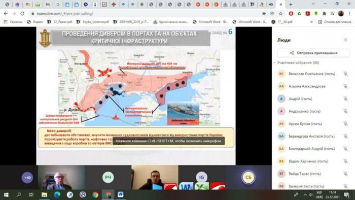Viewport: 355px width, 200px height.
Task: Open the notification center icon
Action: coord(346,195)
